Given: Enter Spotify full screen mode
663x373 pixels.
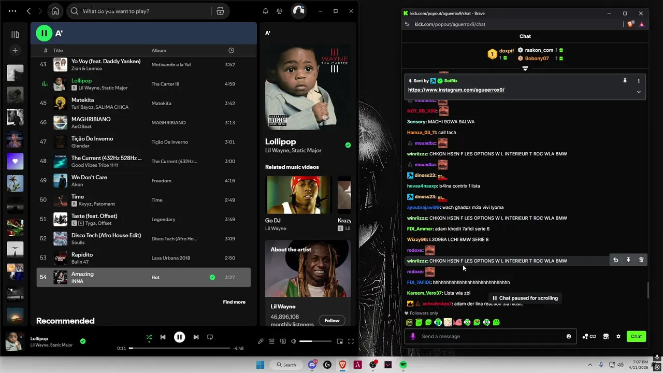Looking at the screenshot, I should click(351, 341).
